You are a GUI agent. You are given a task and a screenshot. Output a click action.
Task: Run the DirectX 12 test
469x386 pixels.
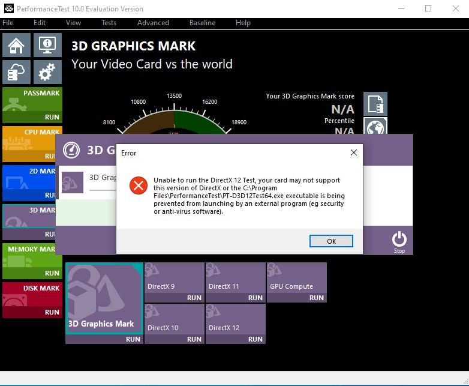[255, 339]
